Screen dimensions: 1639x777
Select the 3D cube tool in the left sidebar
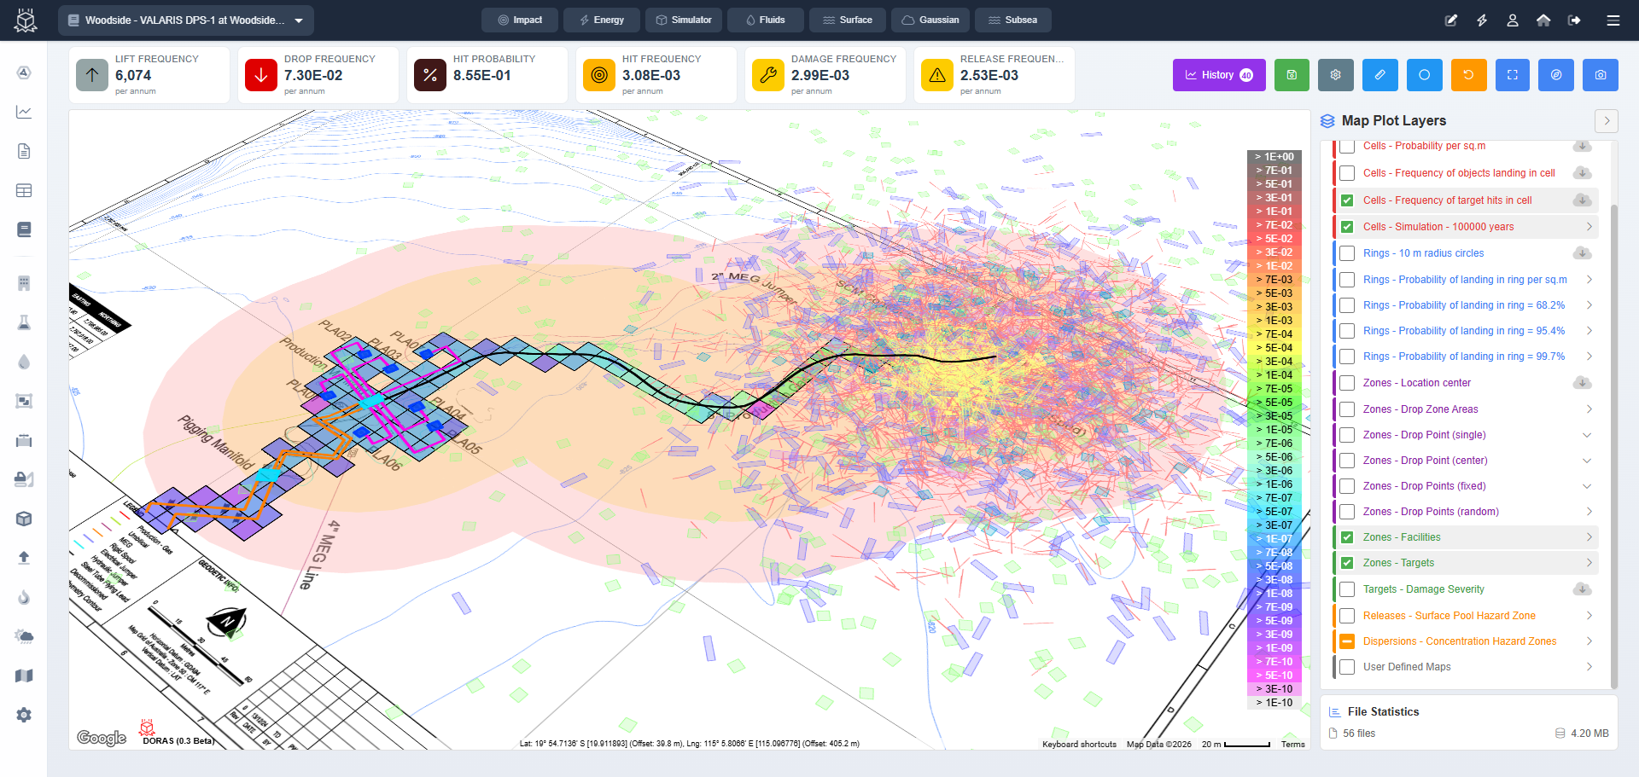(x=24, y=519)
